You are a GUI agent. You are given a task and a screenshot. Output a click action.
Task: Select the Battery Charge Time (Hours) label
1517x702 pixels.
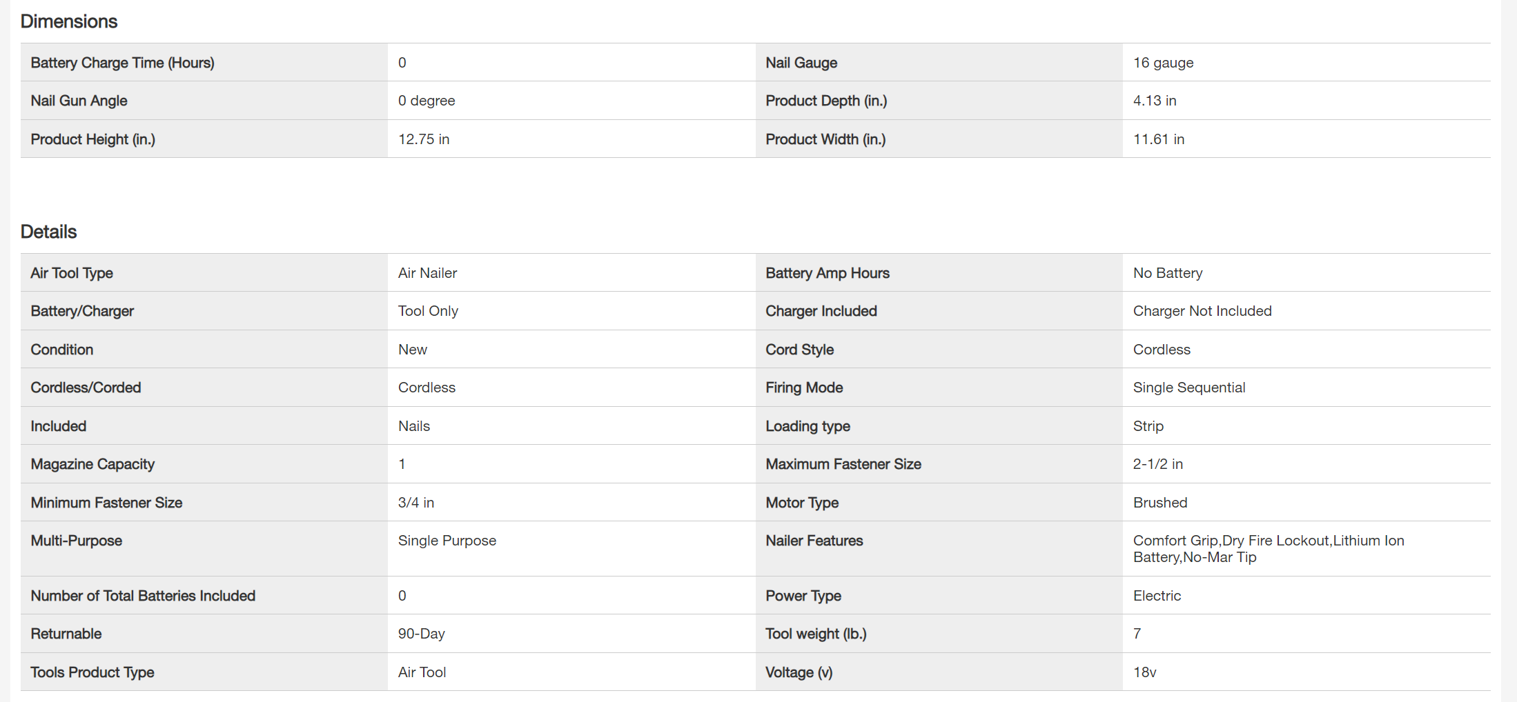point(122,63)
